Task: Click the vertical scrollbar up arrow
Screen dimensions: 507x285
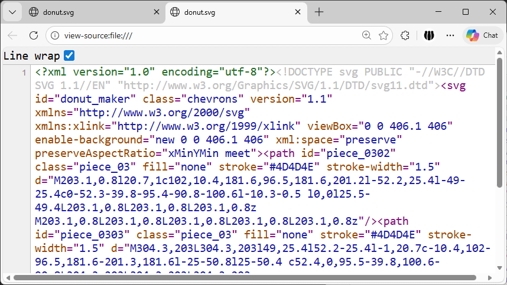Action: click(x=499, y=53)
